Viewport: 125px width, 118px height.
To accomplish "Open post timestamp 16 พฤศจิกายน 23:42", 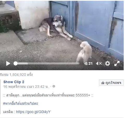I will click(x=26, y=87).
